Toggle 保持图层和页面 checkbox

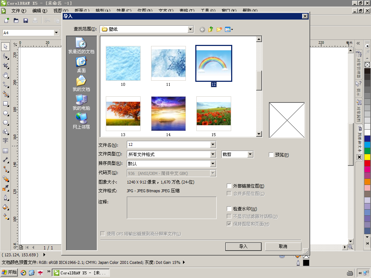[x=229, y=224]
